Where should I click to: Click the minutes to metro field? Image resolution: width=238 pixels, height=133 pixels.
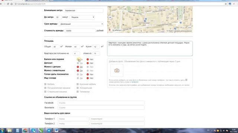coord(58,17)
